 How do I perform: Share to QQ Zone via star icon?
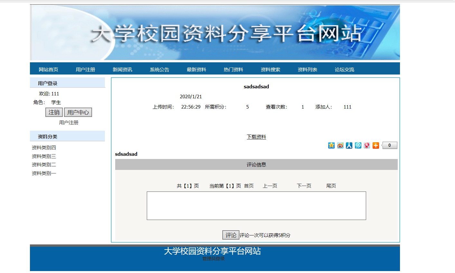point(331,145)
